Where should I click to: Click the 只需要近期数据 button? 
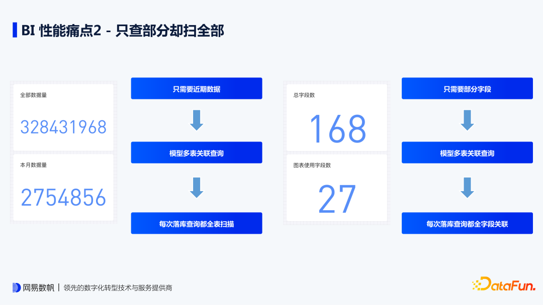coord(196,88)
